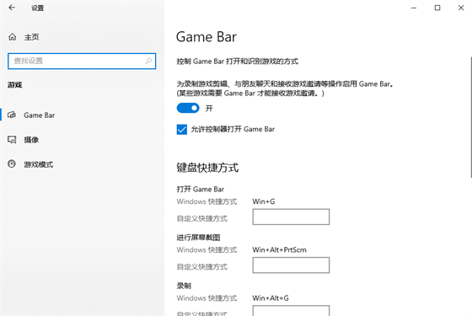Minimize the 设置 window
The width and height of the screenshot is (472, 316).
click(x=414, y=8)
